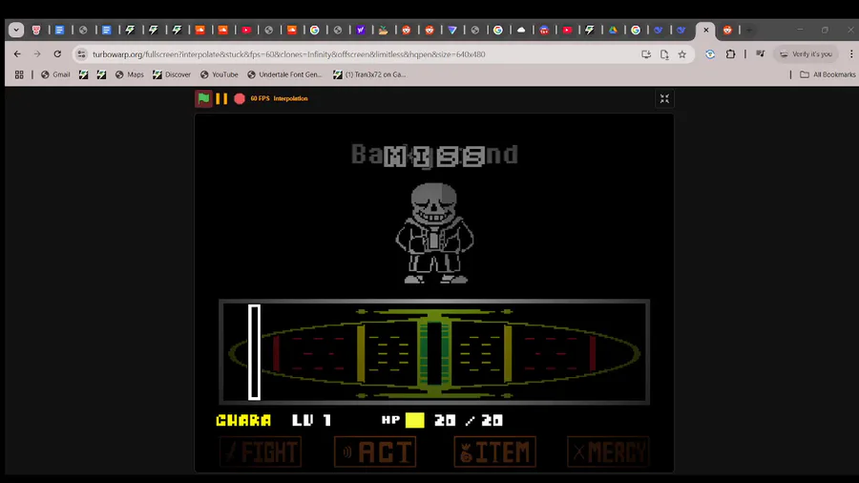
Task: Select the MERCY battle button
Action: tap(608, 451)
